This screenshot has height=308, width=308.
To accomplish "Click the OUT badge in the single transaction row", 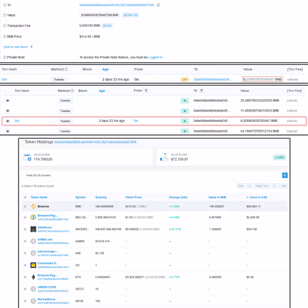I will [x=185, y=79].
